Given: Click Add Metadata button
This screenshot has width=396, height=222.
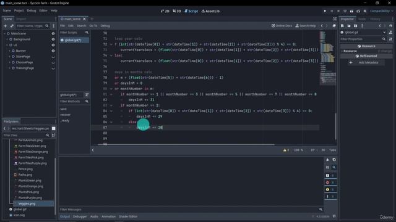Looking at the screenshot, I should pos(366,62).
